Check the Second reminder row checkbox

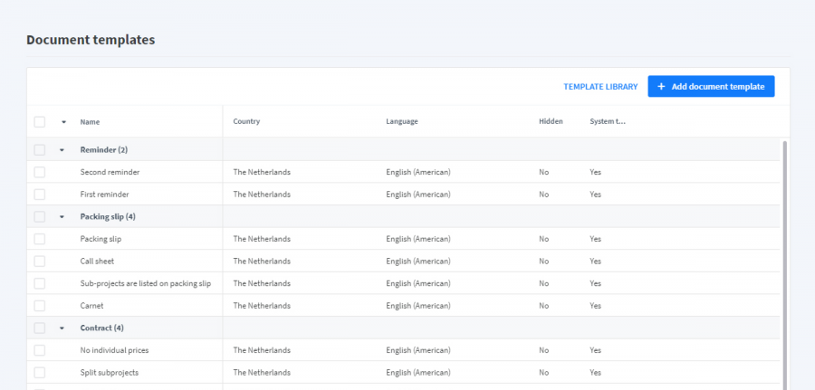click(x=39, y=172)
